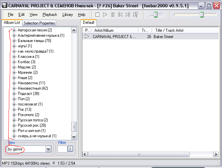Pause the current track
The width and height of the screenshot is (222, 168).
pyautogui.click(x=113, y=15)
